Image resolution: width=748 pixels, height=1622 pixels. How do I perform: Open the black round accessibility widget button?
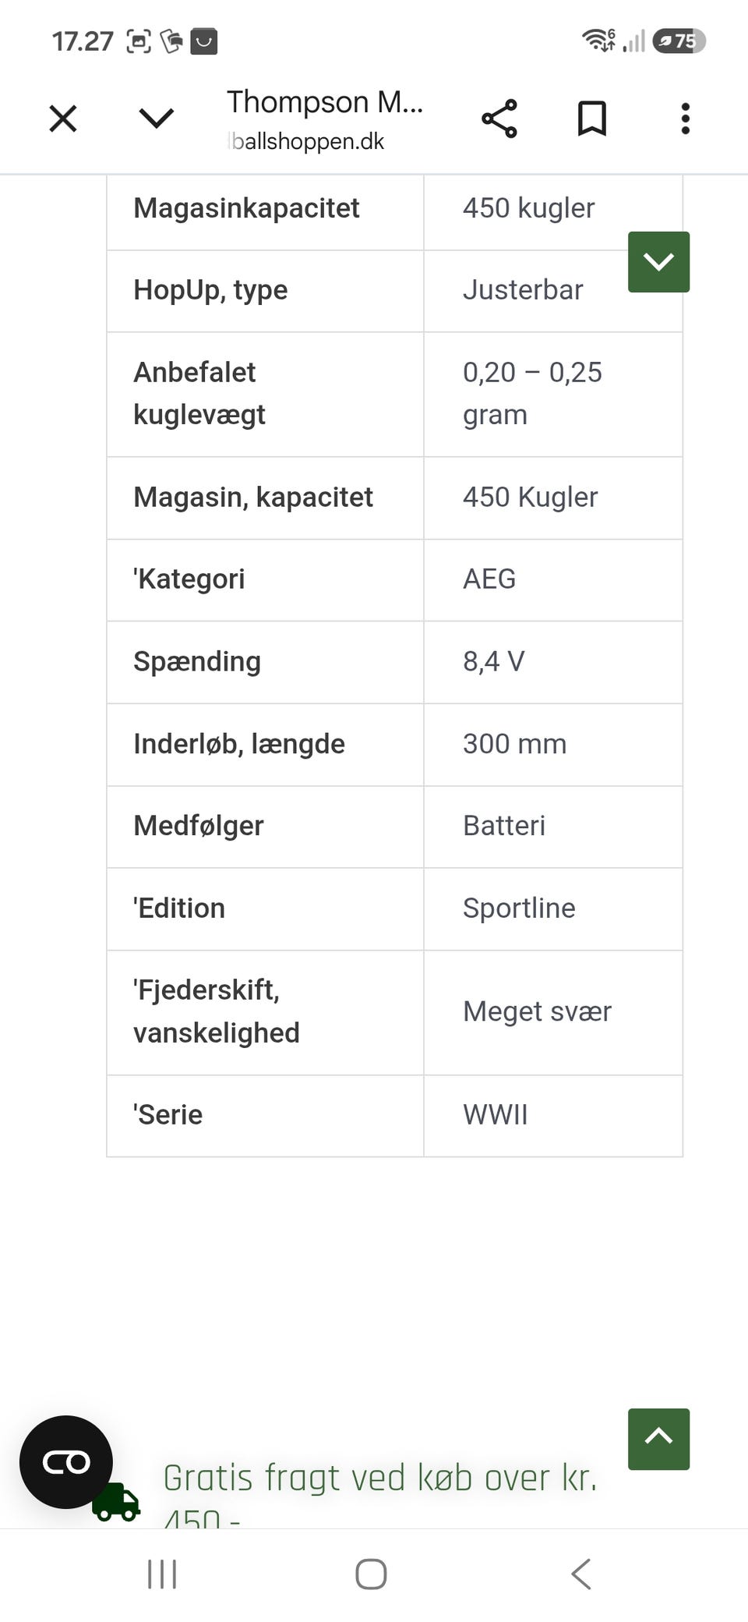(x=66, y=1462)
